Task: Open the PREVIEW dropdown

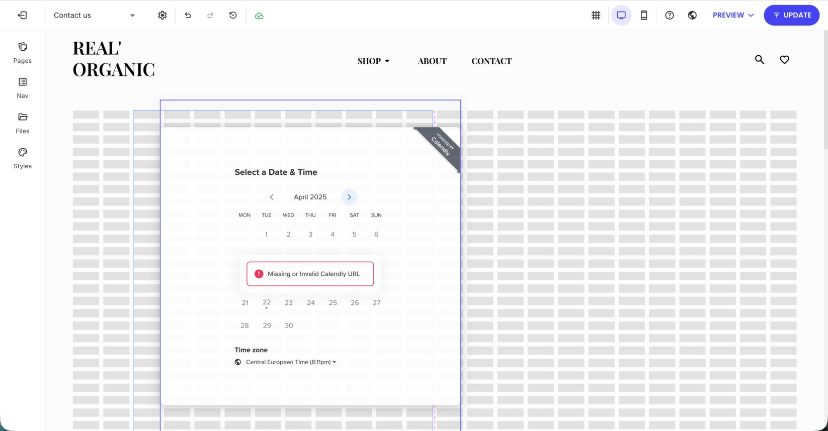Action: (733, 15)
